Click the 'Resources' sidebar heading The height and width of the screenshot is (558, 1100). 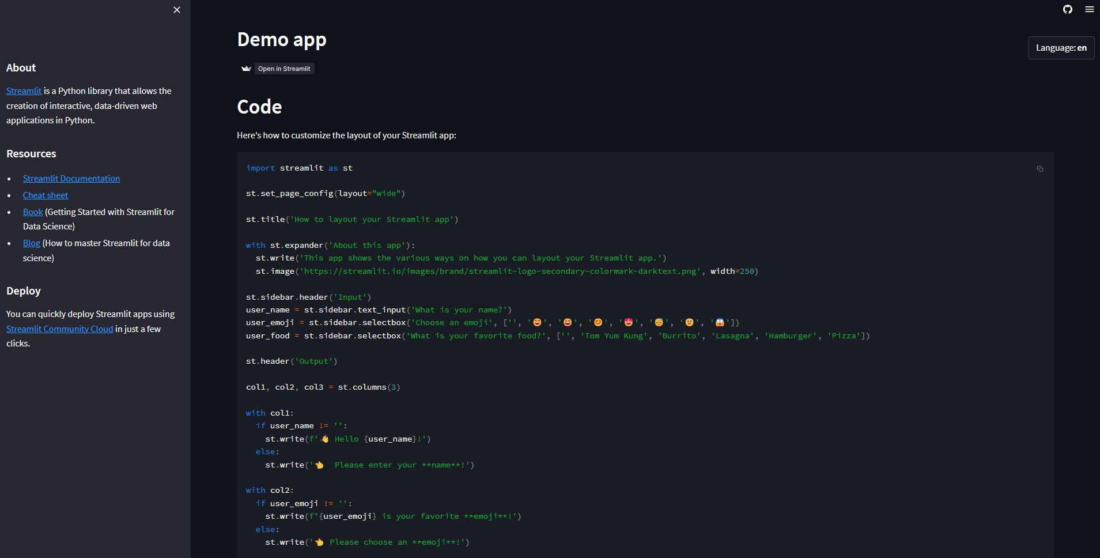tap(31, 153)
